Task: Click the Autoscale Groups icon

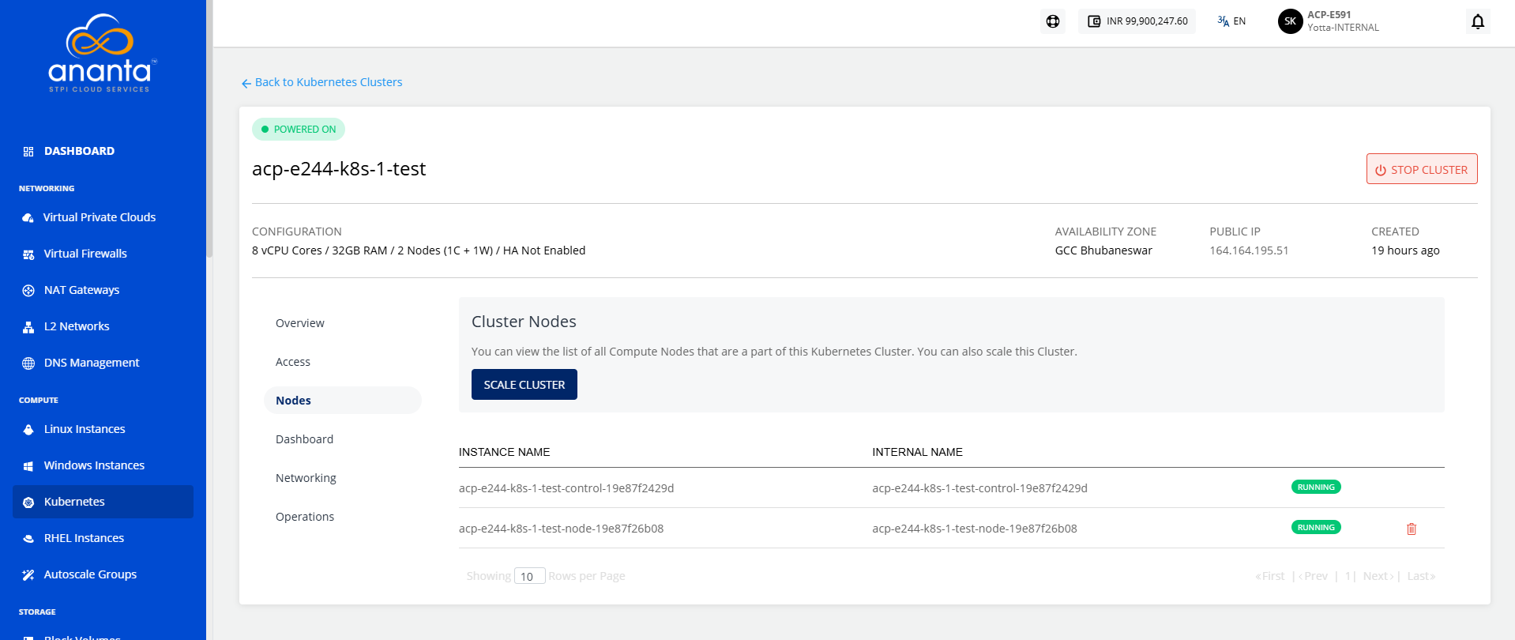Action: tap(28, 574)
